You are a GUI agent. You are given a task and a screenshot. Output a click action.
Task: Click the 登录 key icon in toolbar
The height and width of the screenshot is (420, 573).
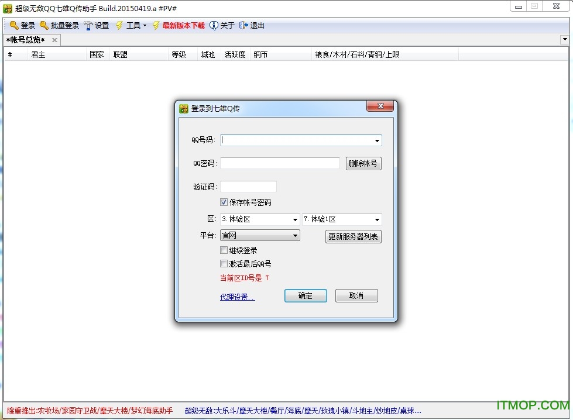(14, 25)
